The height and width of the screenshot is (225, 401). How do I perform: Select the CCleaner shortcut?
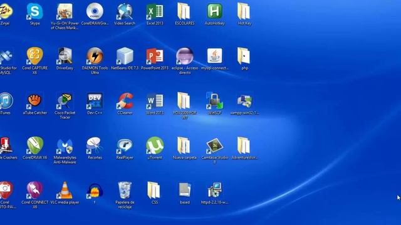click(125, 101)
